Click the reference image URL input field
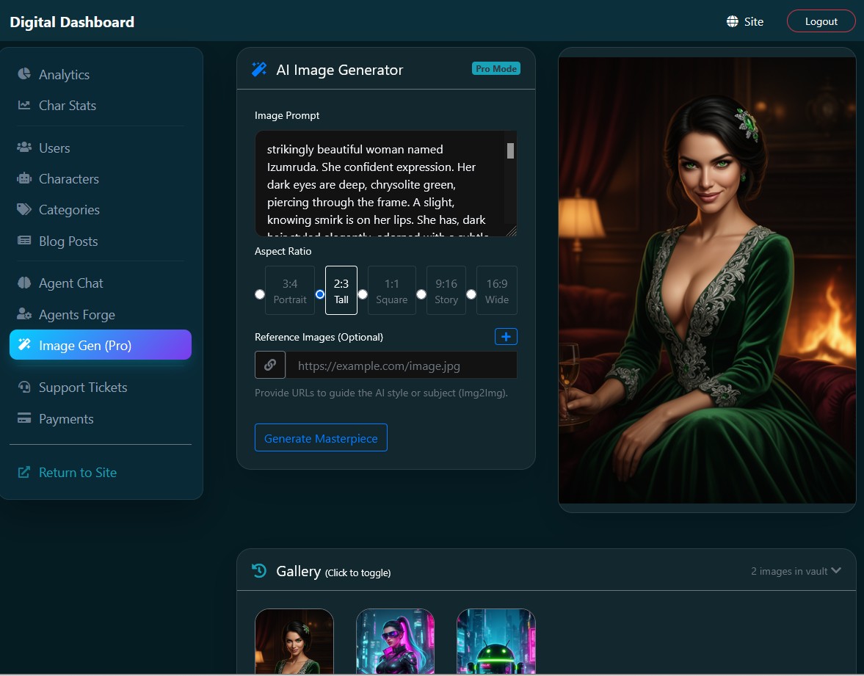 click(x=401, y=365)
